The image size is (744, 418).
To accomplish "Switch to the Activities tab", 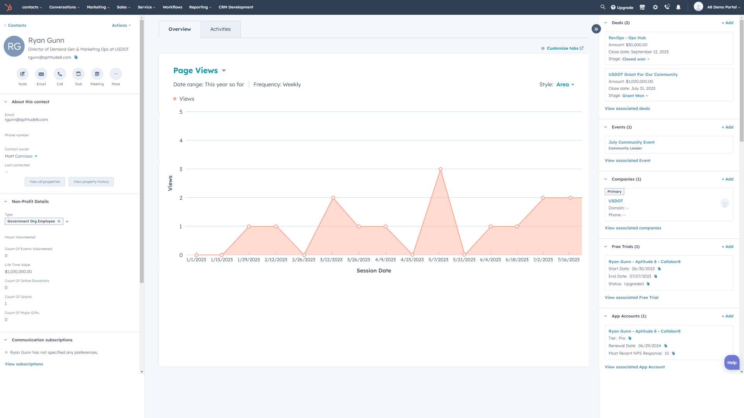I will coord(220,29).
